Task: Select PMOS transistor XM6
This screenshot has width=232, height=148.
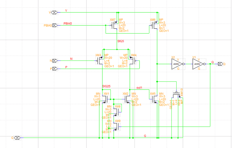Action: click(x=154, y=25)
